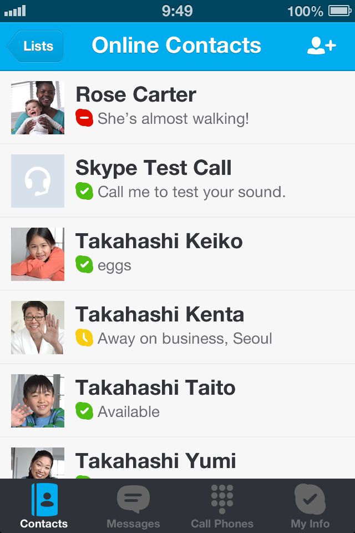The height and width of the screenshot is (533, 355).
Task: Switch to the Messages tab
Action: pyautogui.click(x=133, y=506)
